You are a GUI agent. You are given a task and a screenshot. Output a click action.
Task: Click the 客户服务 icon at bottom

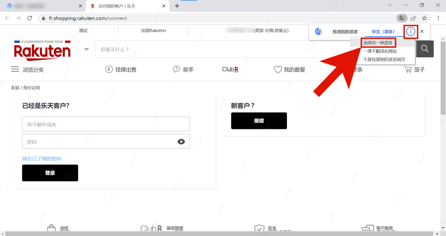pos(368,229)
